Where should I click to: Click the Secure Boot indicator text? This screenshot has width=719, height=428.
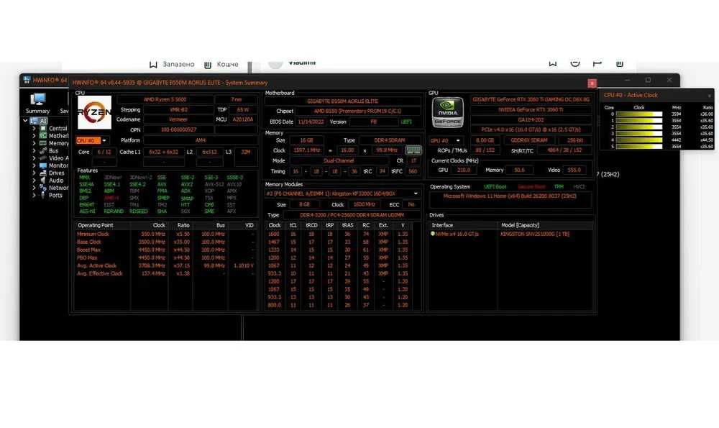(x=531, y=187)
